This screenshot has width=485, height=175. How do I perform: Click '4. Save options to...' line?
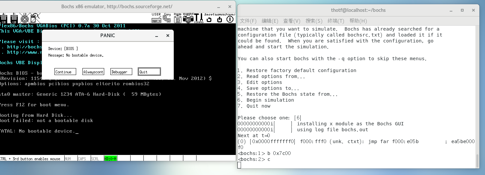(269, 88)
